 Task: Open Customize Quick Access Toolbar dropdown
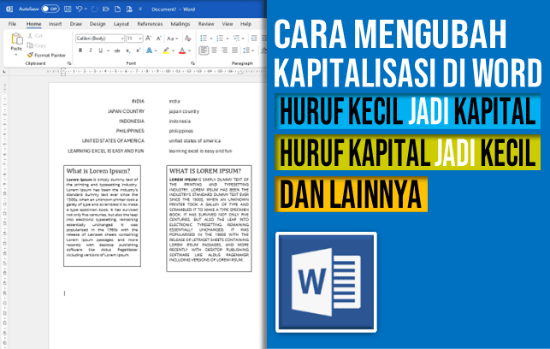pos(140,9)
